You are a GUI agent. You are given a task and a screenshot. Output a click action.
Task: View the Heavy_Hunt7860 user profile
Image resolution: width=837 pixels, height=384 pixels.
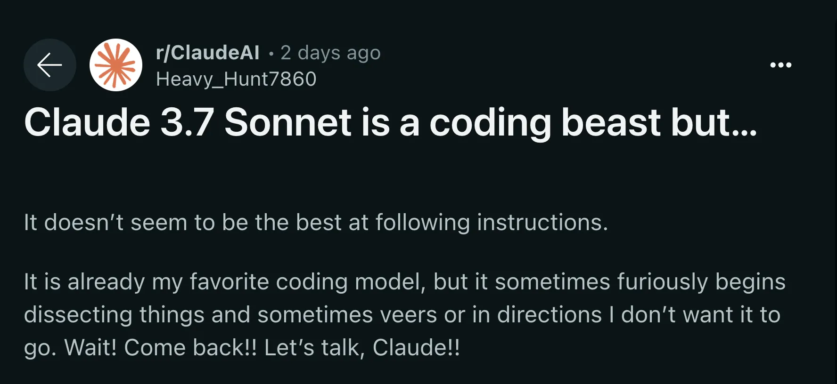[236, 79]
